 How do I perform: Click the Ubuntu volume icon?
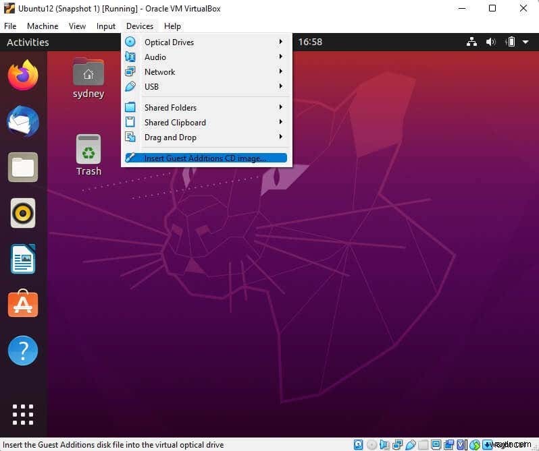coord(490,42)
